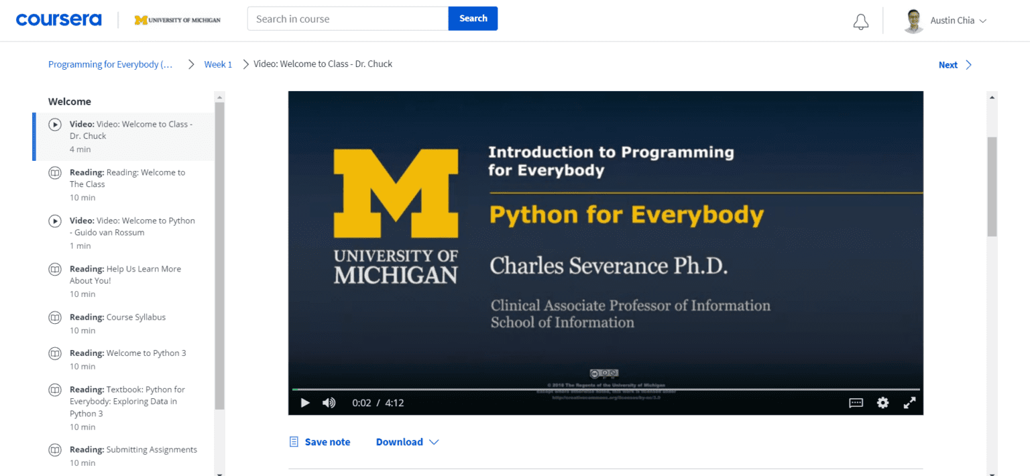Open the Austin Chia account menu
This screenshot has height=476, width=1030.
pos(946,20)
